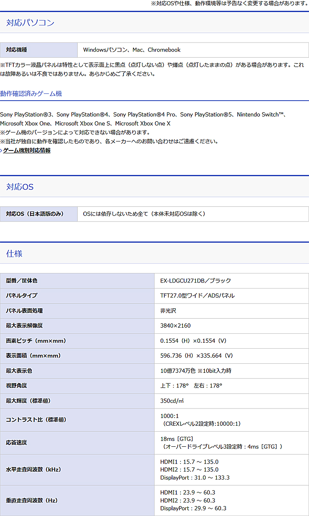Image resolution: width=309 pixels, height=516 pixels.
Task: Select the 18ms［GTG］ response value
Action: (178, 439)
